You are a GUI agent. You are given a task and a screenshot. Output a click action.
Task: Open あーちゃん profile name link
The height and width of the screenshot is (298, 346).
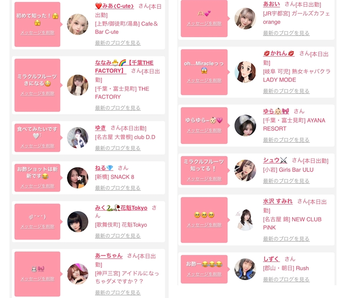[x=109, y=256]
